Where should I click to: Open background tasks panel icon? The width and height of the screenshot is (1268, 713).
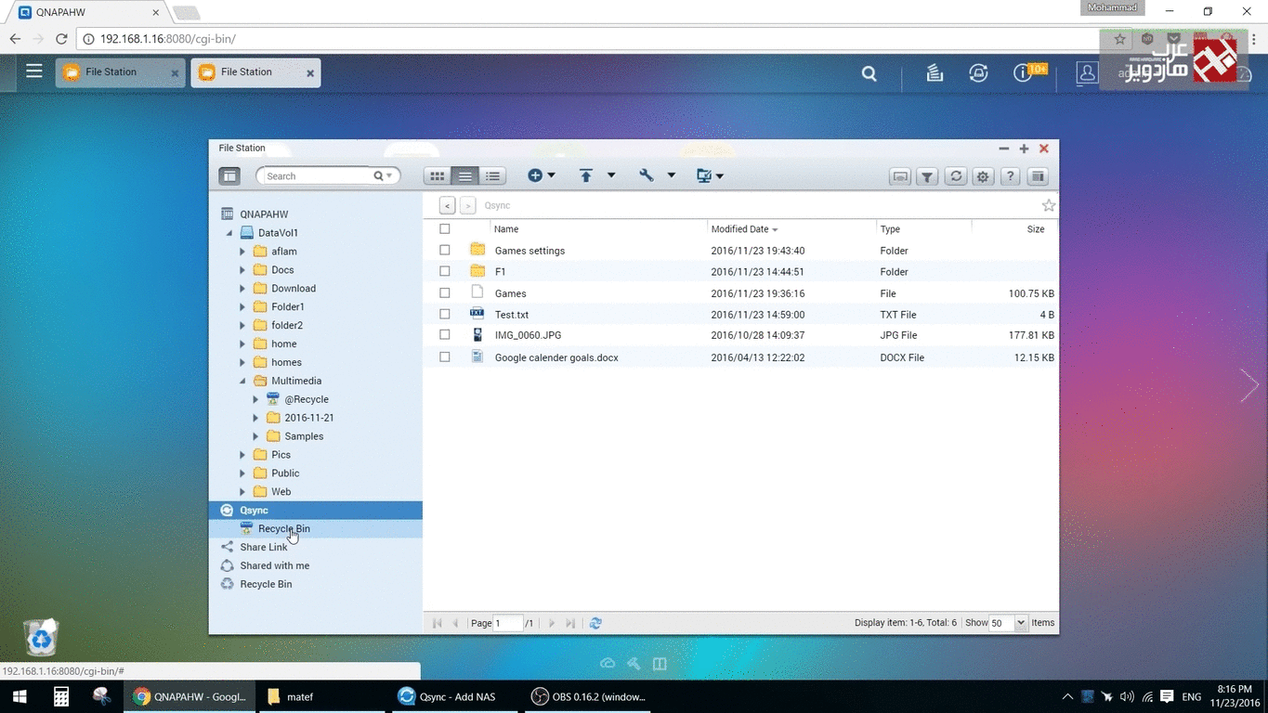coord(1039,176)
